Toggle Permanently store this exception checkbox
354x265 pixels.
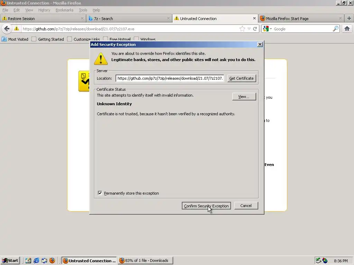(x=100, y=193)
